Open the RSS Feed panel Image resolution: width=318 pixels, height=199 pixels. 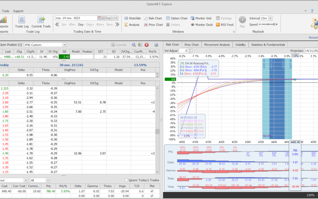225,25
